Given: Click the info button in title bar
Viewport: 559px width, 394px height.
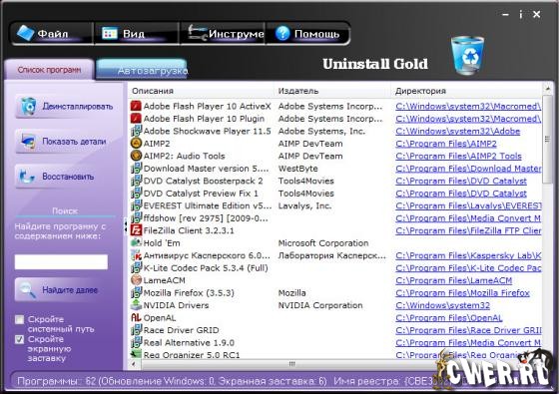Looking at the screenshot, I should click(521, 14).
